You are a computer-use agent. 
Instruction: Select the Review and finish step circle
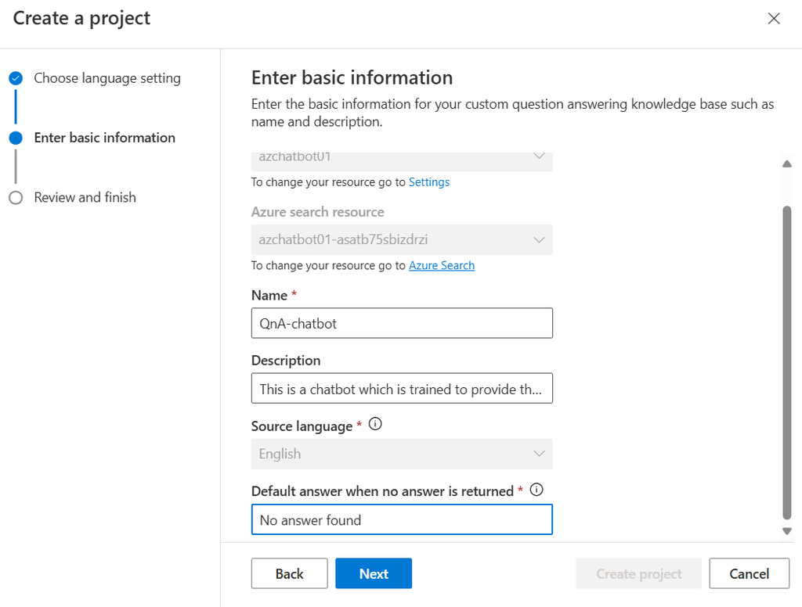(16, 198)
